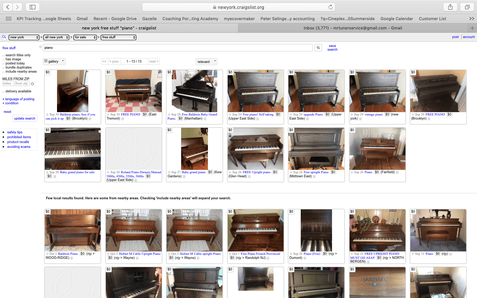
Task: Show more bookmarks with double chevron
Action: point(471,19)
